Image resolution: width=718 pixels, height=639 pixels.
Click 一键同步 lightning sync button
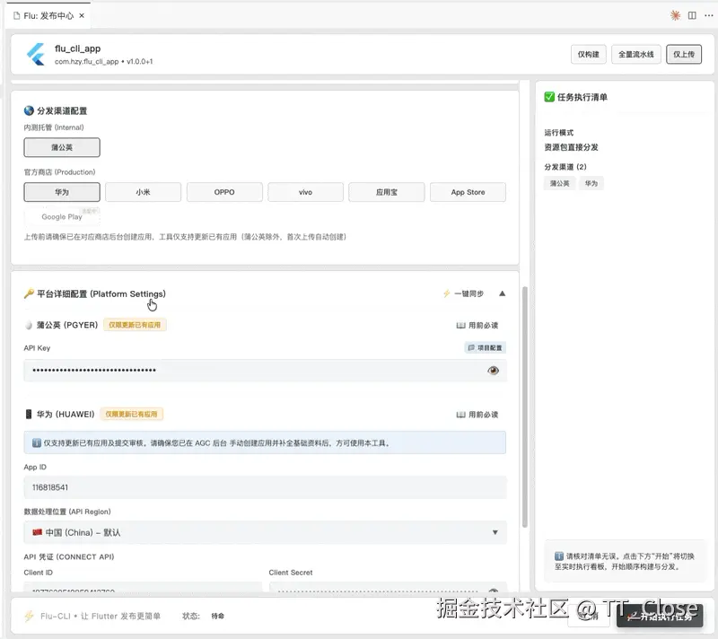(463, 293)
